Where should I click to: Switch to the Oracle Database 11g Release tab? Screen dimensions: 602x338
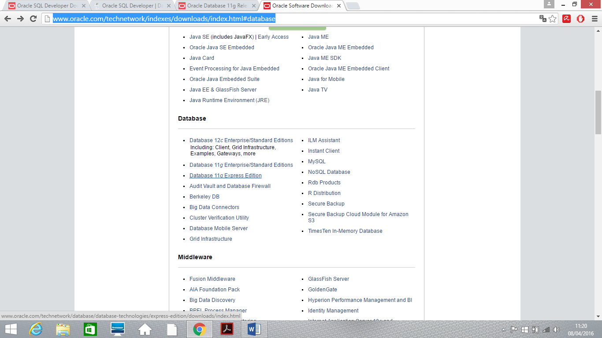[216, 6]
